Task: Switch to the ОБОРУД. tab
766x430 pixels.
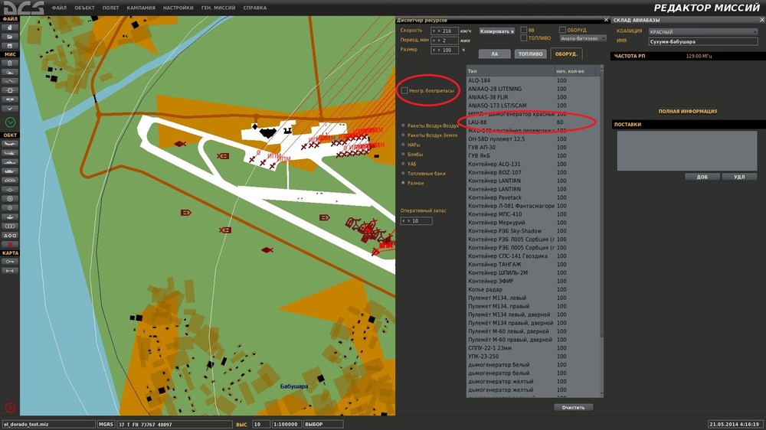Action: coord(566,54)
